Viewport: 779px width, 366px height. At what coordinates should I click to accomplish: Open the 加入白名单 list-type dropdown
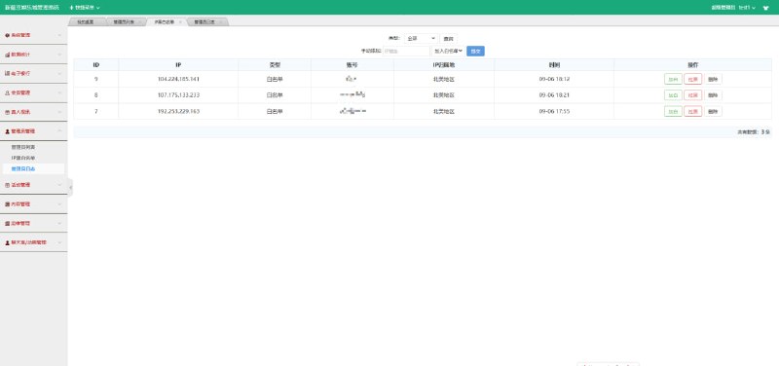[448, 51]
